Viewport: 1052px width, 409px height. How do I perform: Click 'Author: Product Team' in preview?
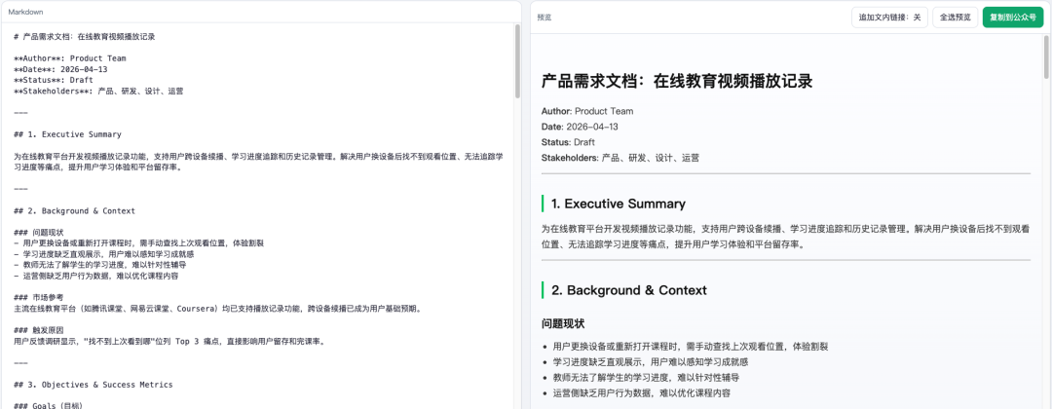(587, 111)
